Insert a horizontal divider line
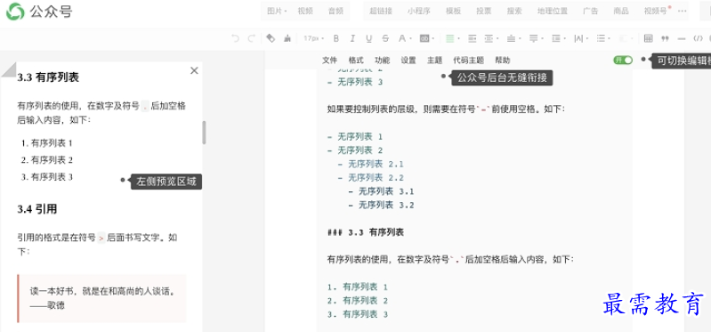Viewport: 711px width, 332px height. click(x=682, y=38)
